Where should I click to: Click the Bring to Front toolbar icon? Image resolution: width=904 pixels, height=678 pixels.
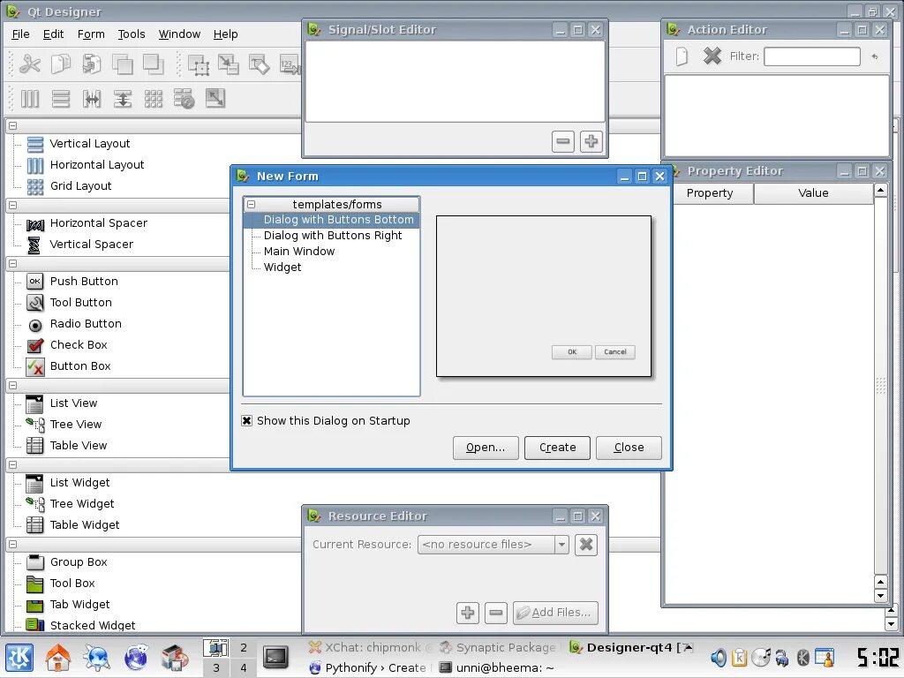[153, 64]
